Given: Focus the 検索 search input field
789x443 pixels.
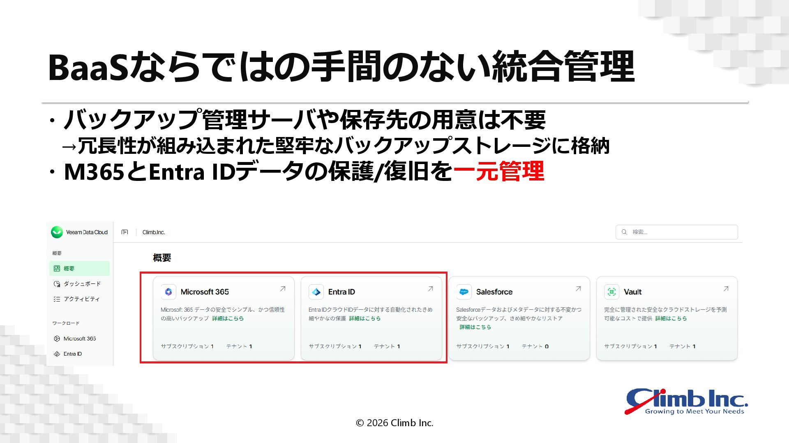Looking at the screenshot, I should (x=682, y=232).
